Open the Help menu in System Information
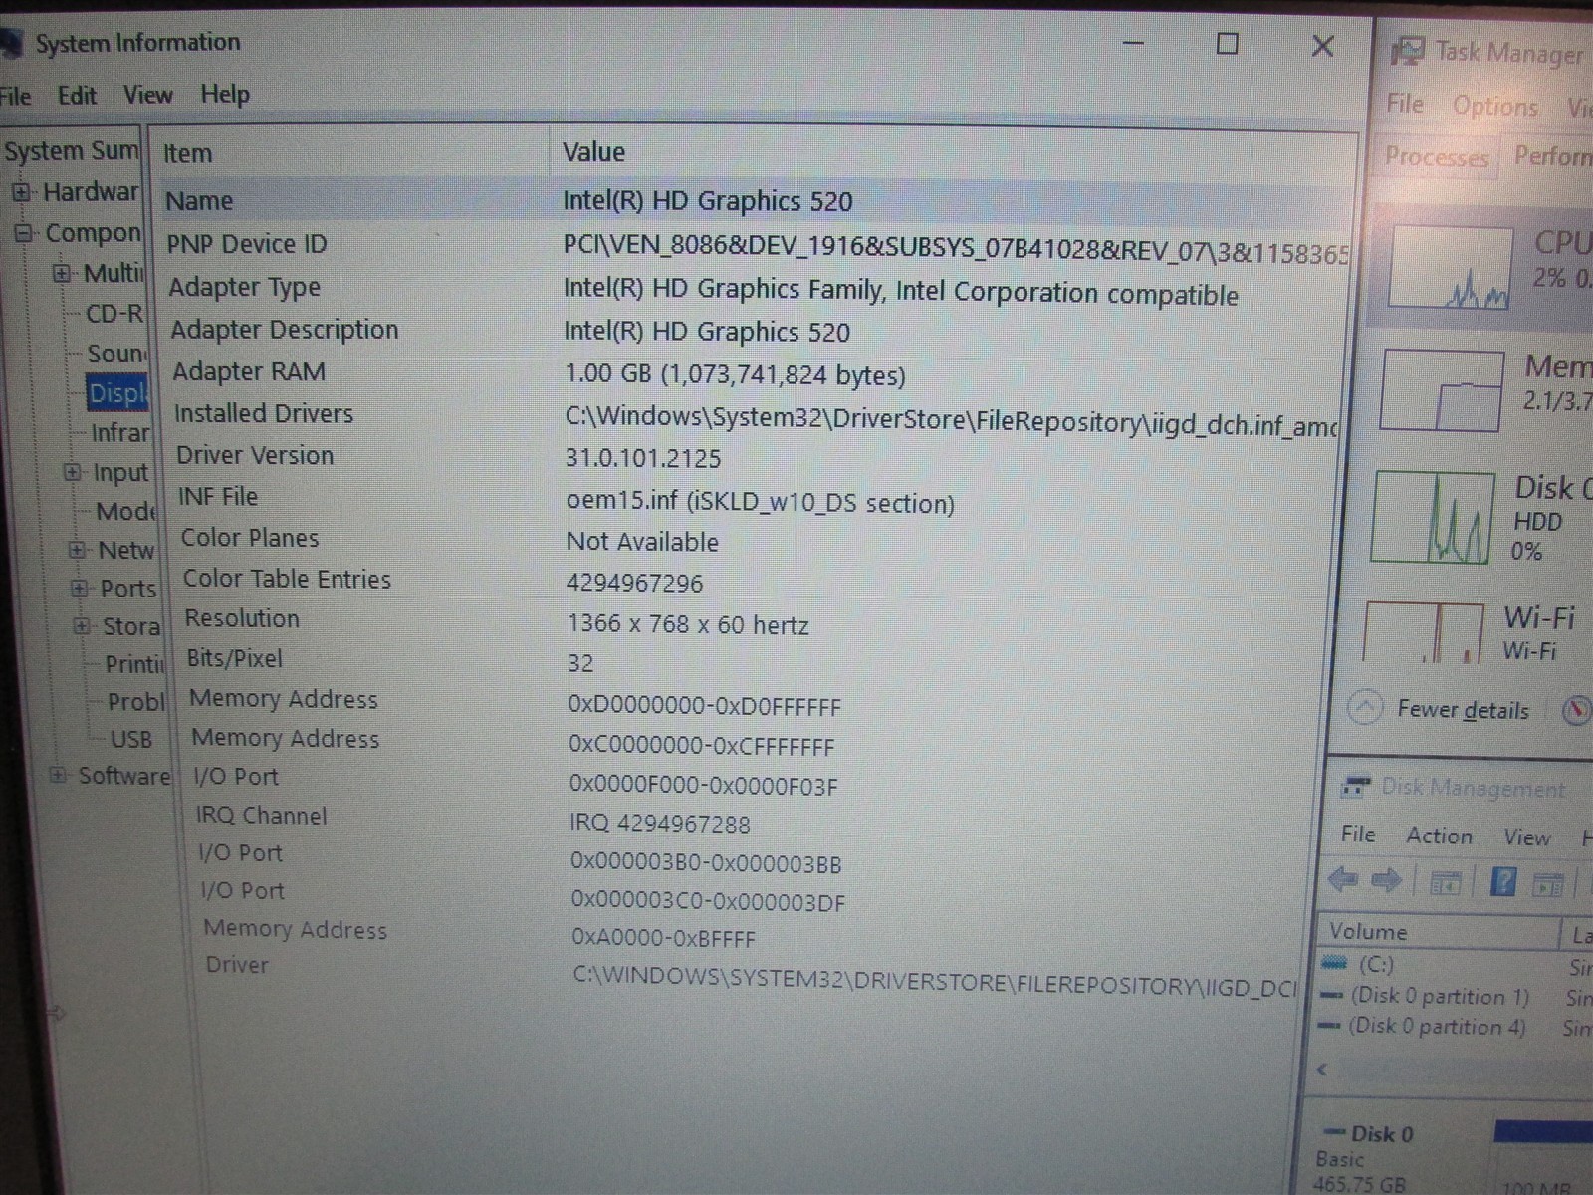Image resolution: width=1593 pixels, height=1195 pixels. (x=225, y=94)
